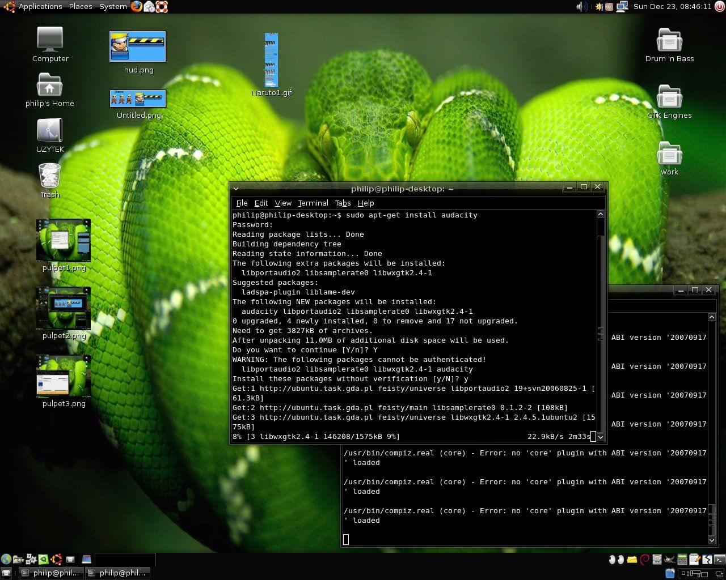Image resolution: width=726 pixels, height=580 pixels.
Task: Switch to the second philip@phil... taskbar window
Action: (117, 573)
